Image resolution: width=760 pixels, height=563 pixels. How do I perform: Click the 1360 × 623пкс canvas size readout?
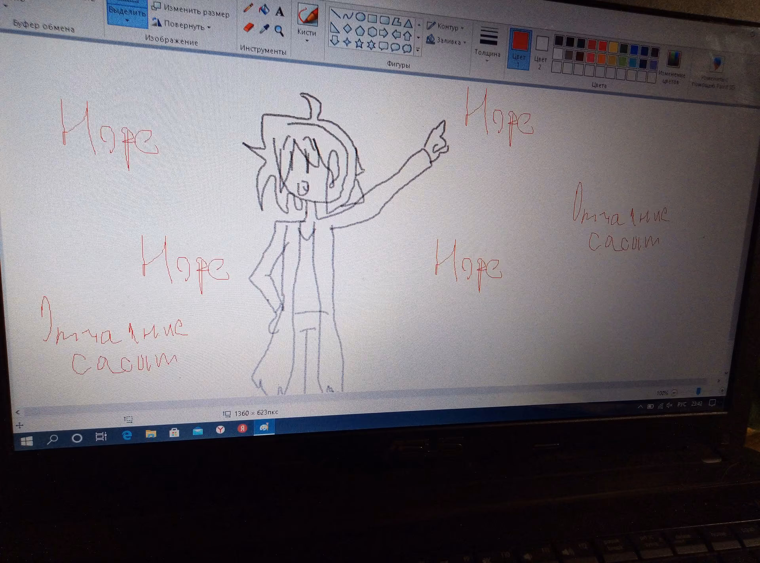click(251, 413)
